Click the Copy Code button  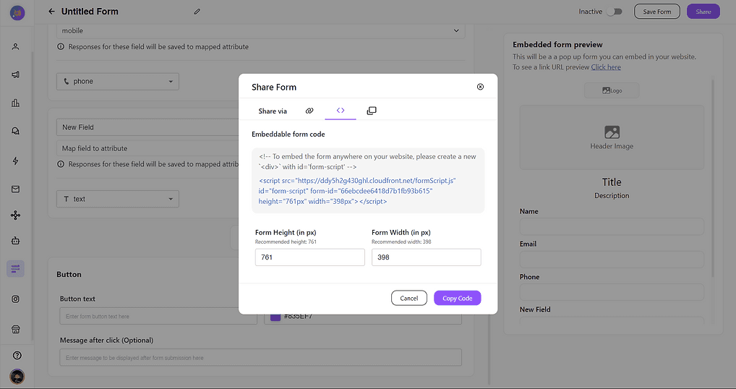coord(457,298)
